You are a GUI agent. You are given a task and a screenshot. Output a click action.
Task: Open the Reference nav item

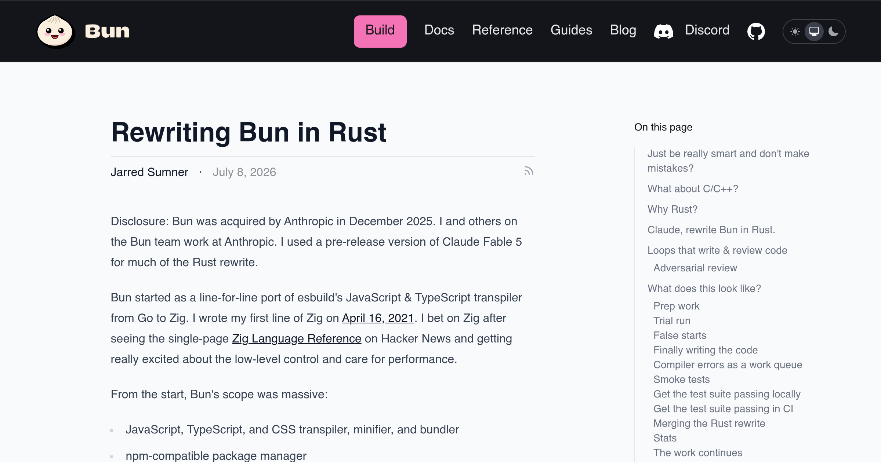point(502,30)
